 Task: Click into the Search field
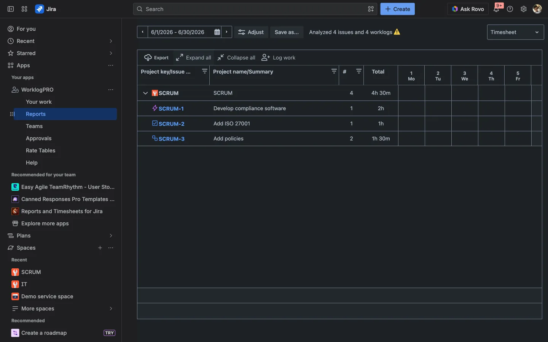pos(255,9)
